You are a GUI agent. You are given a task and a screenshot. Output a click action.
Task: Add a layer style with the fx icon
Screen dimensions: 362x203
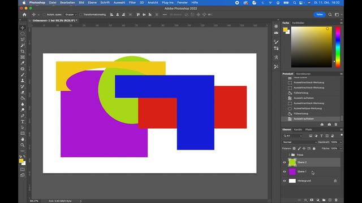pos(305,200)
